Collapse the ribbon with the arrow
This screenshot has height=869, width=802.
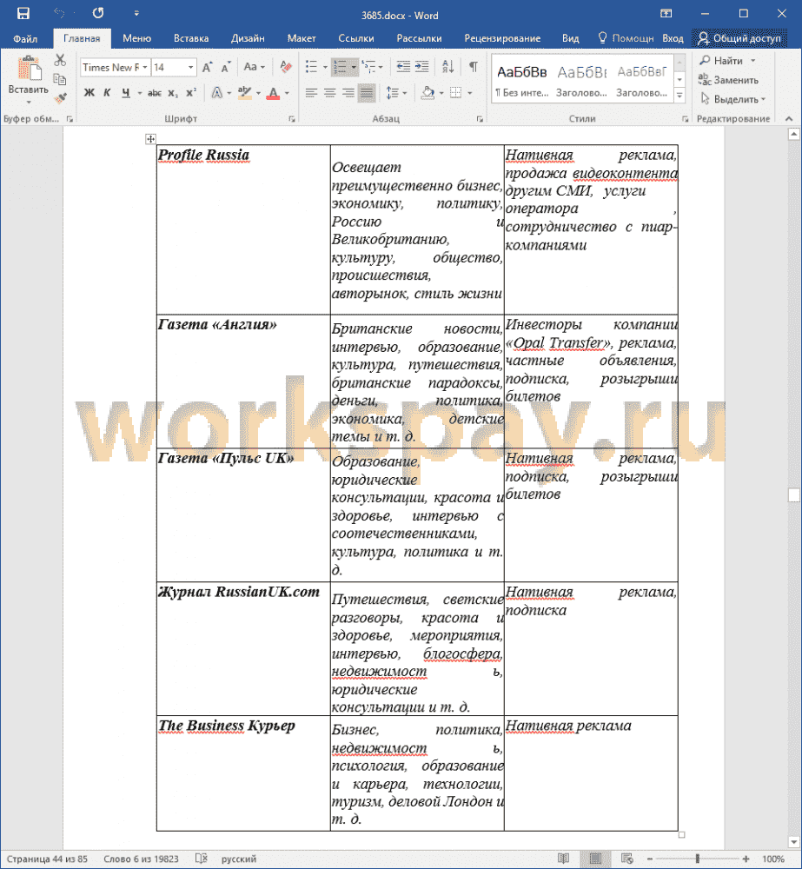click(x=789, y=118)
